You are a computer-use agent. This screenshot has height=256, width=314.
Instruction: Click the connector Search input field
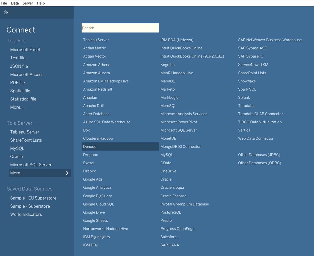(x=120, y=28)
